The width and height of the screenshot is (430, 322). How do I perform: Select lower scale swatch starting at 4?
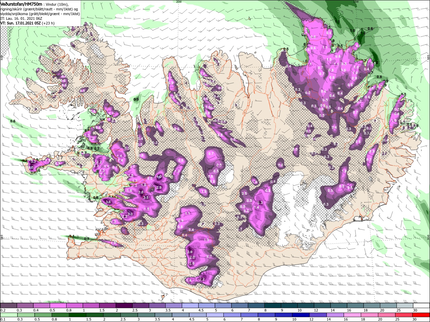coord(181,315)
